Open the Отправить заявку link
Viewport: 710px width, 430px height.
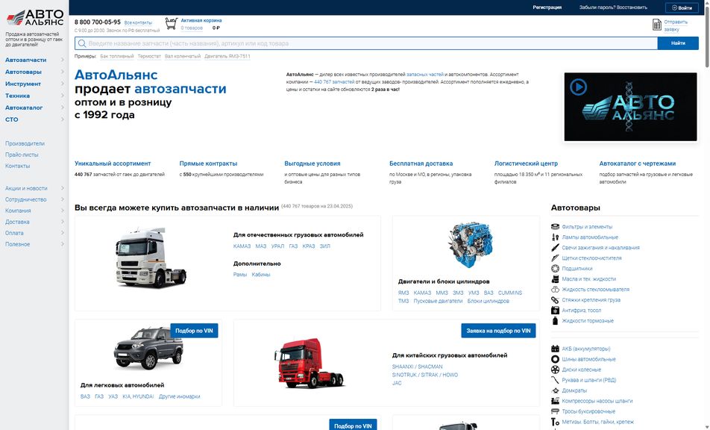pyautogui.click(x=676, y=25)
